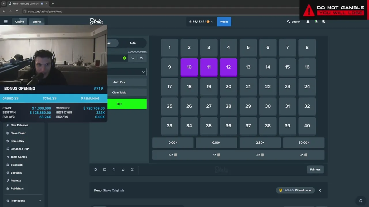Deselect purple Keno tile 10
The image size is (369, 207).
tap(189, 67)
